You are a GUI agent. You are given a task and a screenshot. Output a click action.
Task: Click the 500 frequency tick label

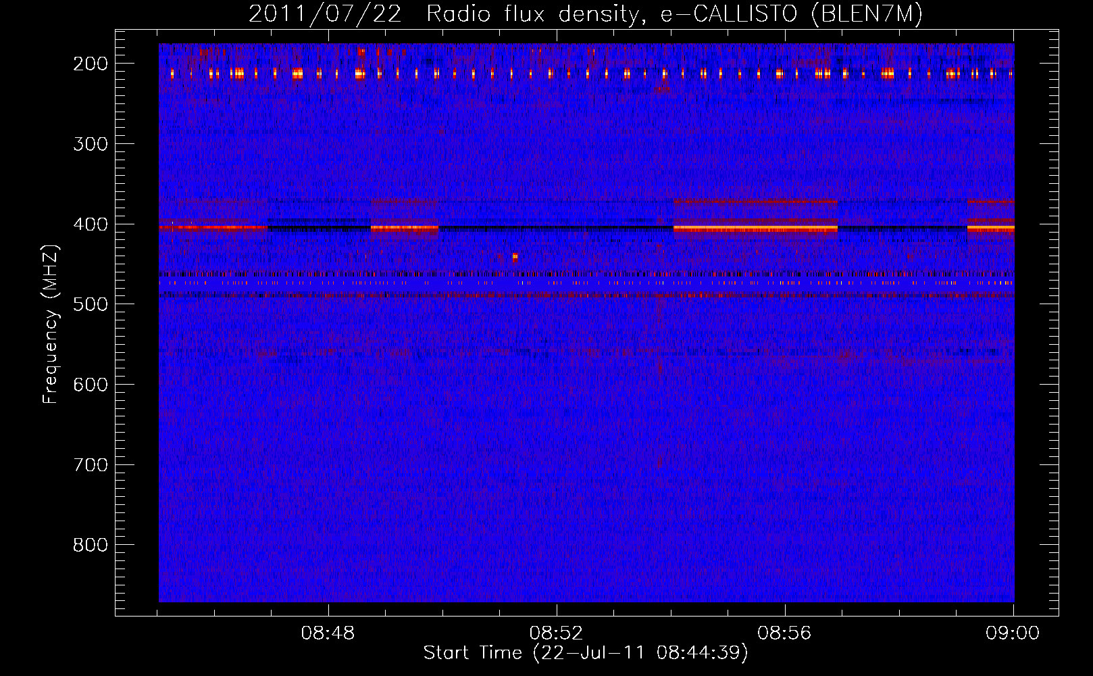pos(91,304)
